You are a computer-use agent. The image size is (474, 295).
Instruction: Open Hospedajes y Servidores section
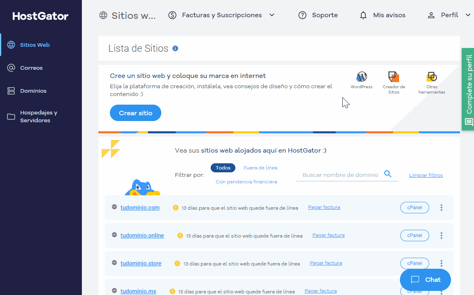(x=39, y=116)
